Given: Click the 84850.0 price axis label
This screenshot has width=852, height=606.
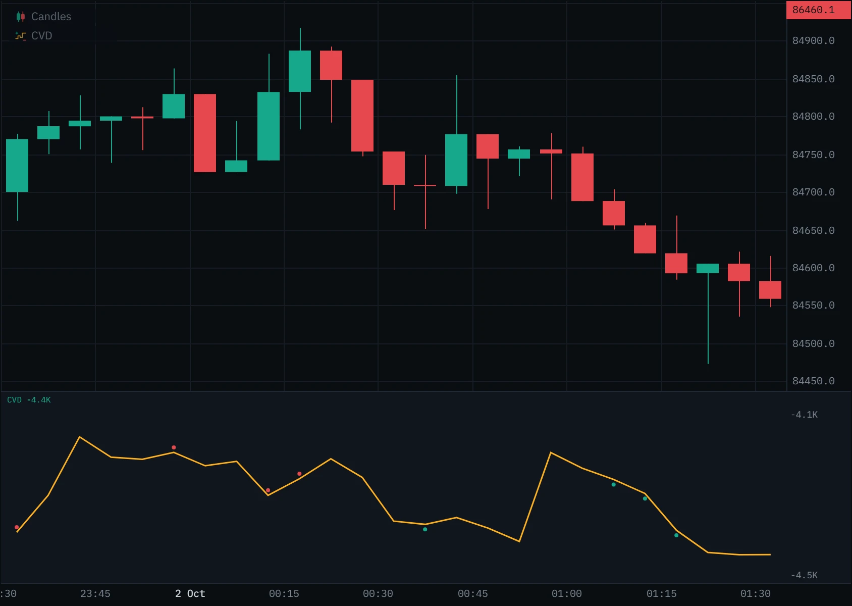Looking at the screenshot, I should 813,79.
